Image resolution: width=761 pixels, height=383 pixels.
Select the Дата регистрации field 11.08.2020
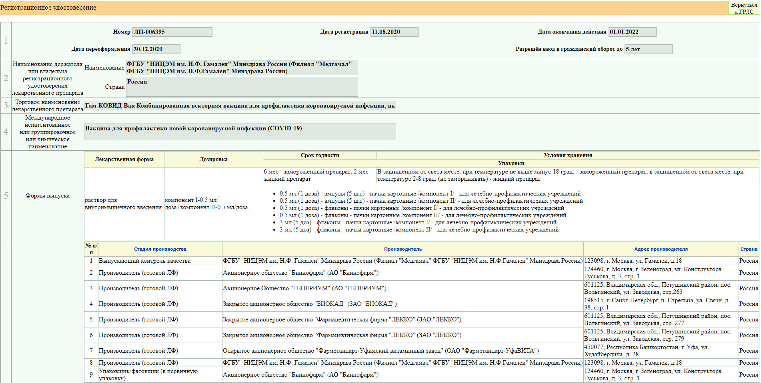coord(394,32)
